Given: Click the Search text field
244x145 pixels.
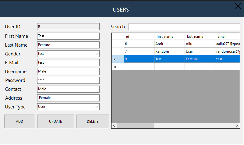Looking at the screenshot, I should pyautogui.click(x=184, y=27).
